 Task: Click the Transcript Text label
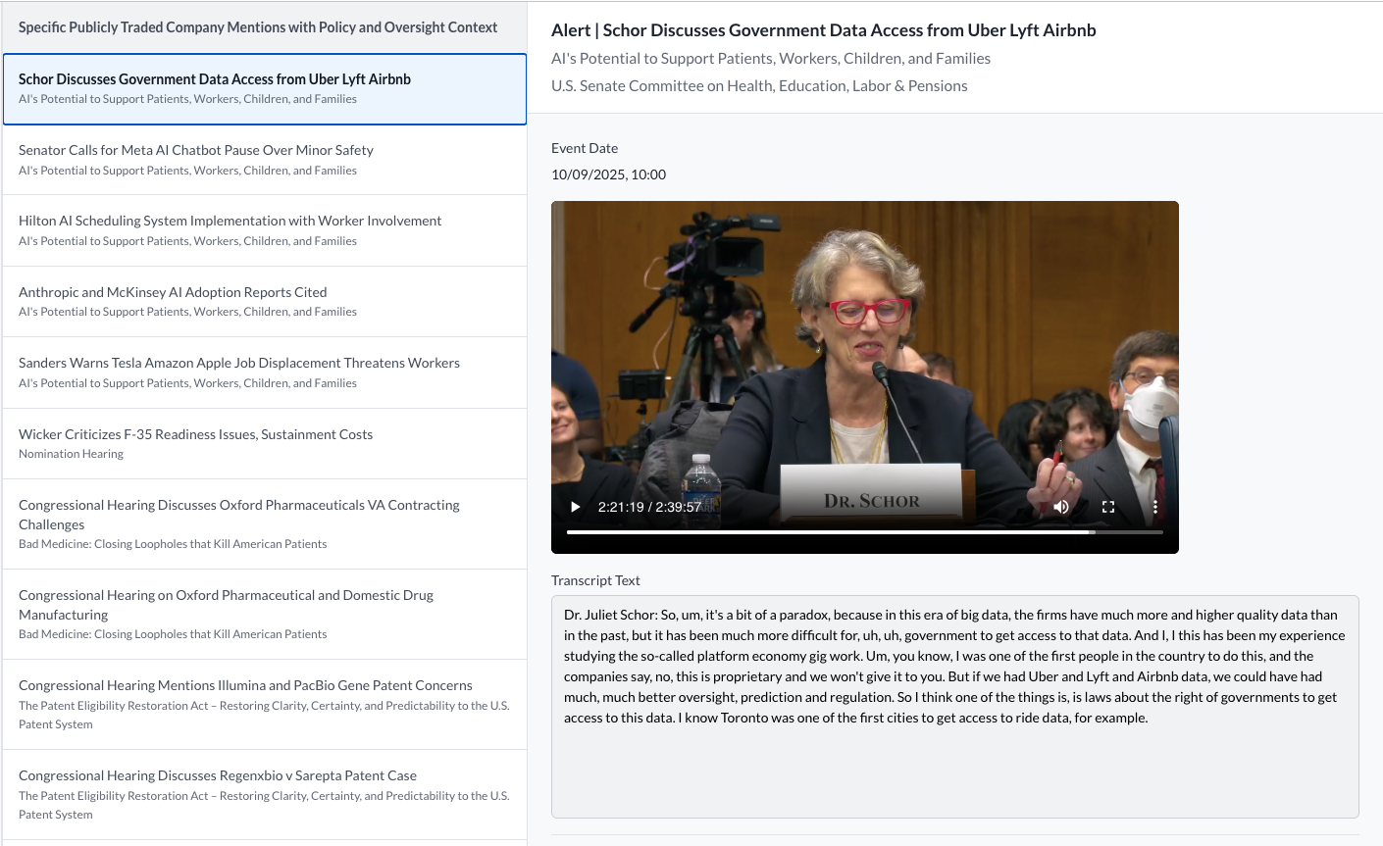pos(595,580)
